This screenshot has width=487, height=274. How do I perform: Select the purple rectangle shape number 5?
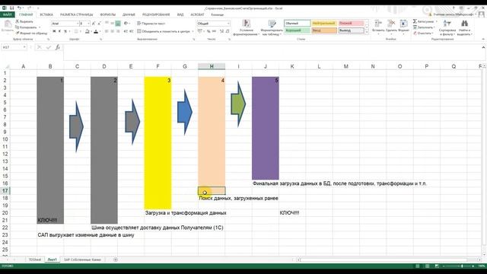266,128
